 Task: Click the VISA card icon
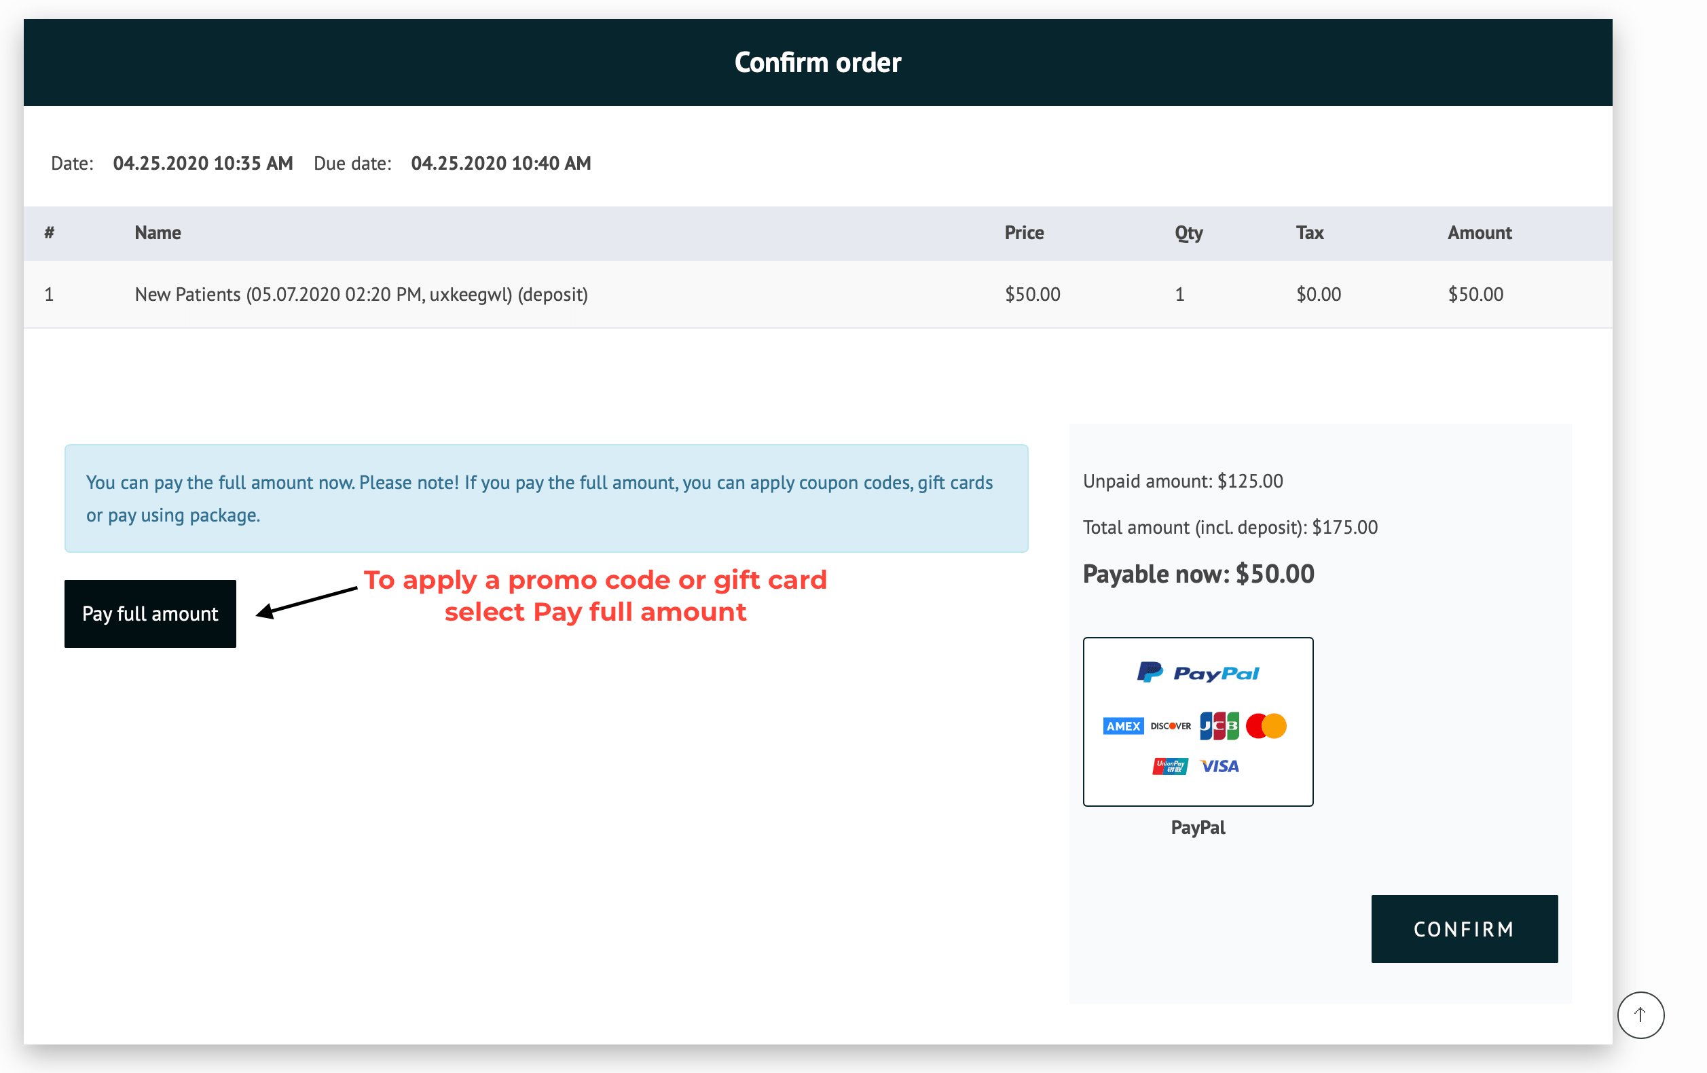coord(1218,766)
